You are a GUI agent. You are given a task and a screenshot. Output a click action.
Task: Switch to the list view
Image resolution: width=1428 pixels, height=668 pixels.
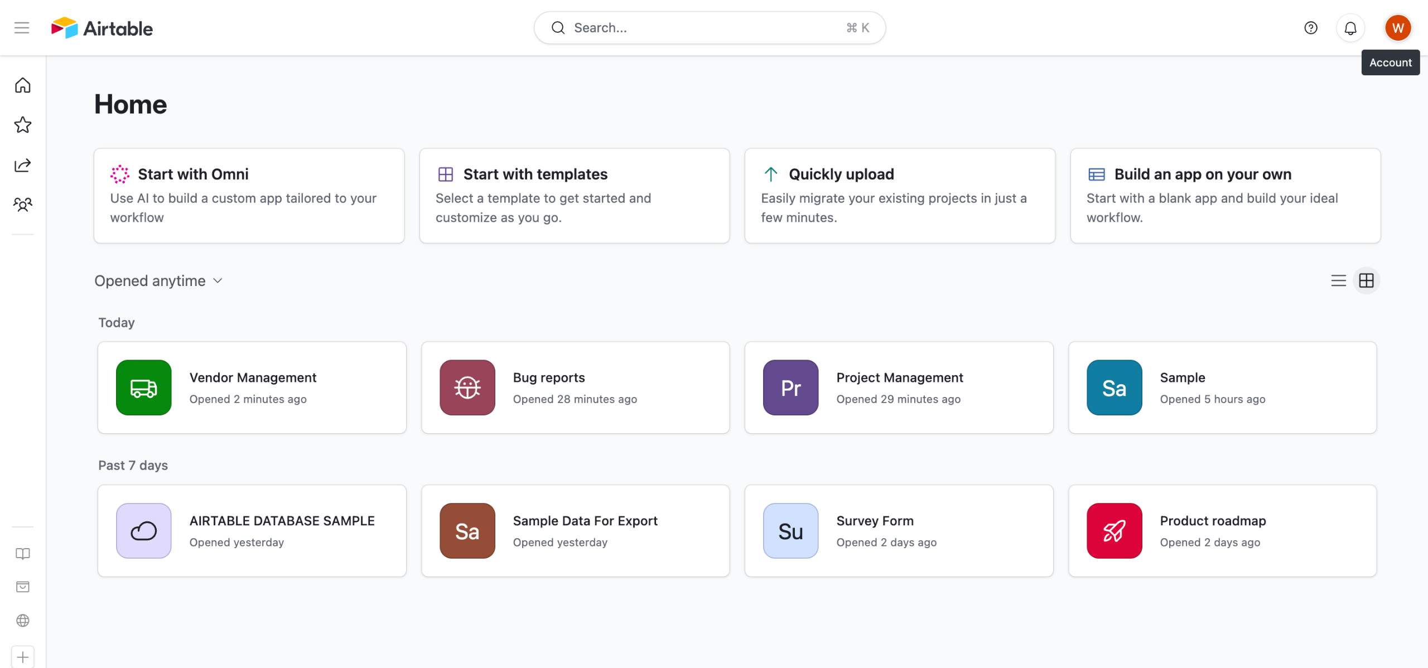point(1338,280)
